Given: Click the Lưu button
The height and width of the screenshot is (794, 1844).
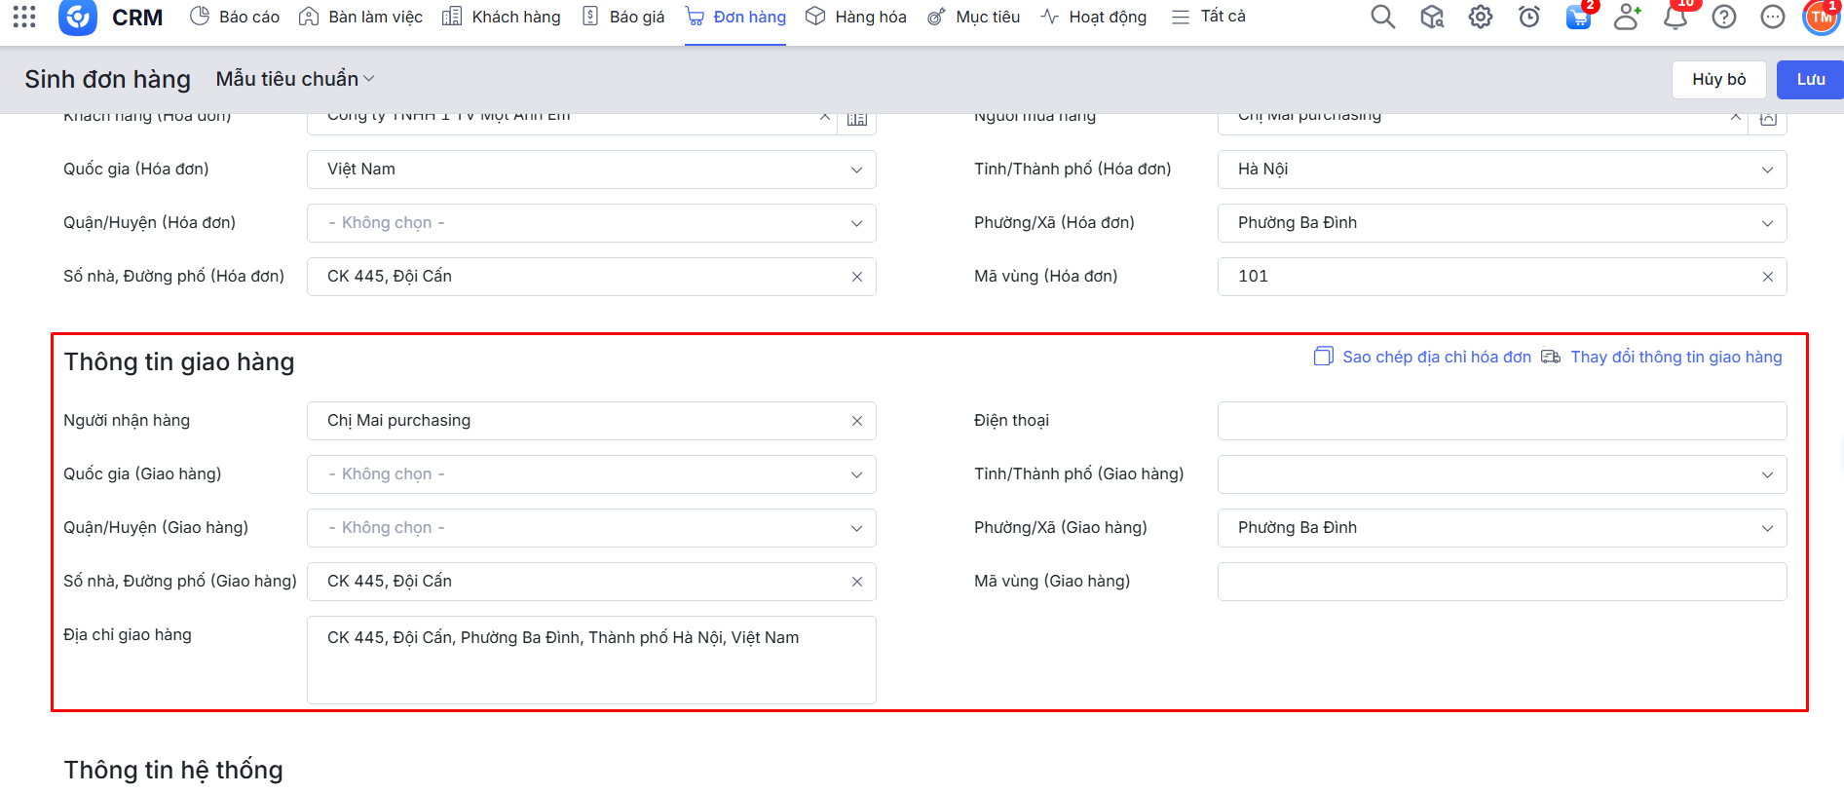Looking at the screenshot, I should coord(1809,79).
